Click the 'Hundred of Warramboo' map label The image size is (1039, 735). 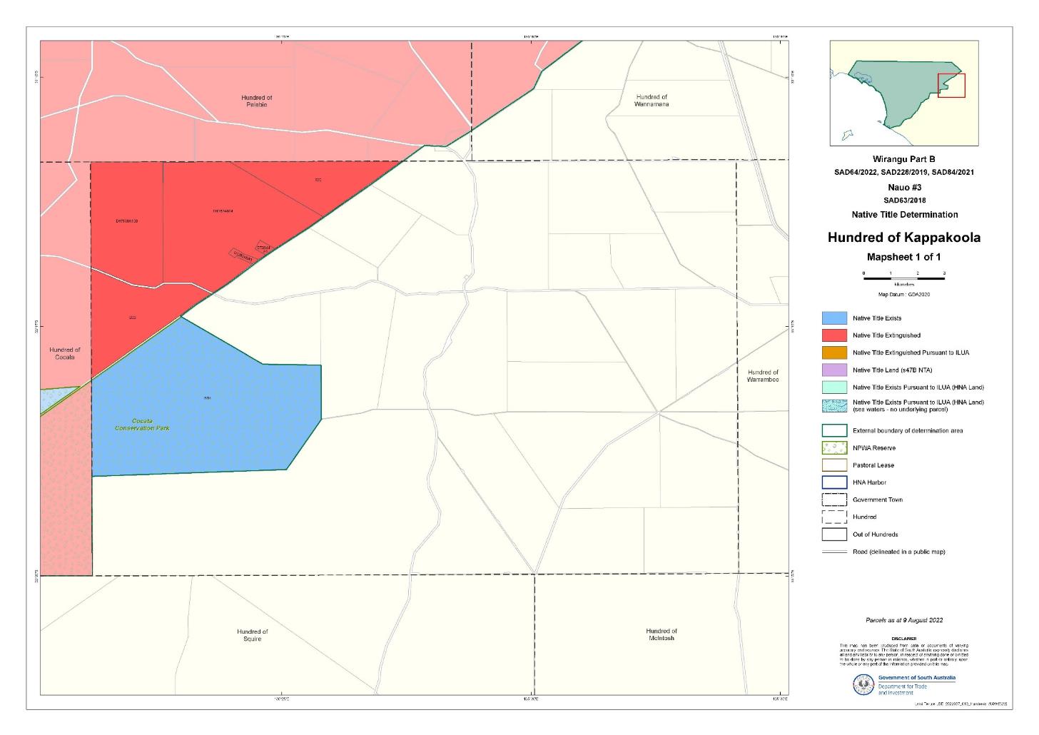tap(763, 376)
